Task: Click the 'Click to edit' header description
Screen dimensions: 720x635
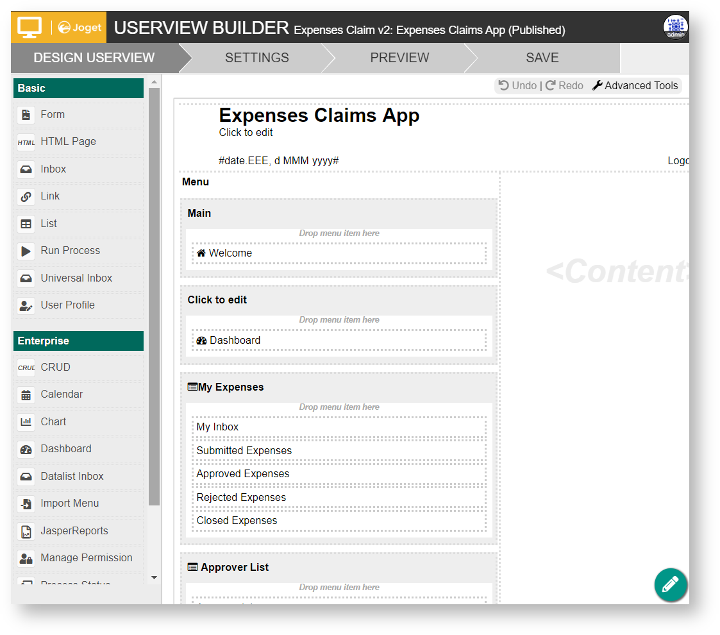Action: [x=246, y=132]
